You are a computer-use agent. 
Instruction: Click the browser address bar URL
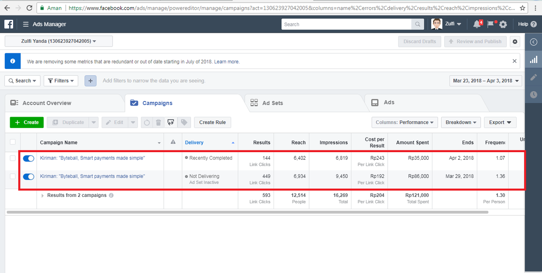coord(291,8)
